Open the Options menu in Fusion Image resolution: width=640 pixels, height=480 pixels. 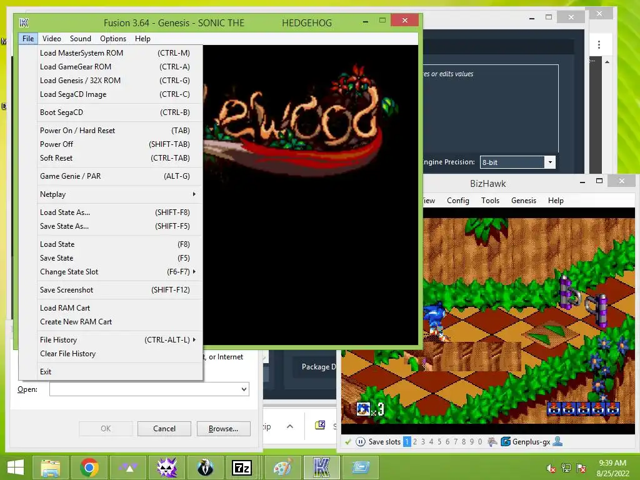(x=113, y=38)
